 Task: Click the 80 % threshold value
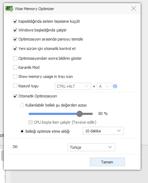(103, 114)
